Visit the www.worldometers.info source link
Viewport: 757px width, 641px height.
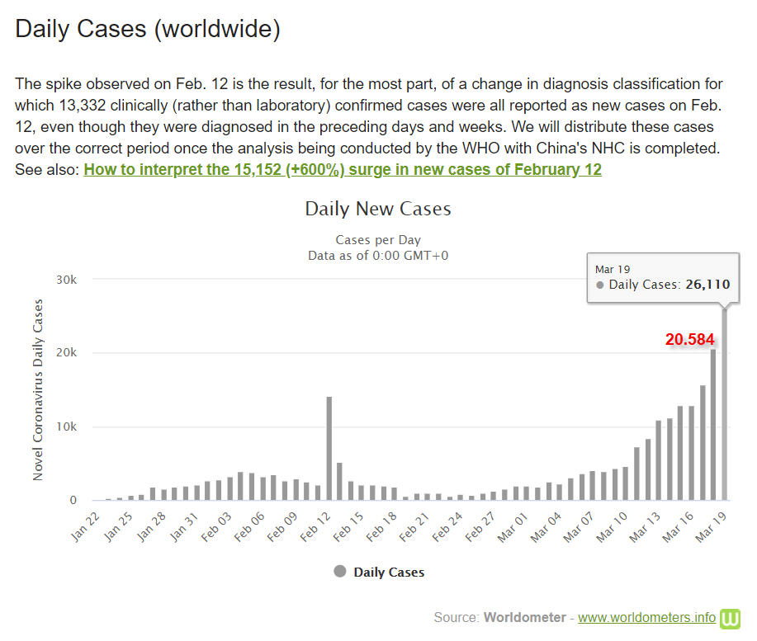click(646, 617)
